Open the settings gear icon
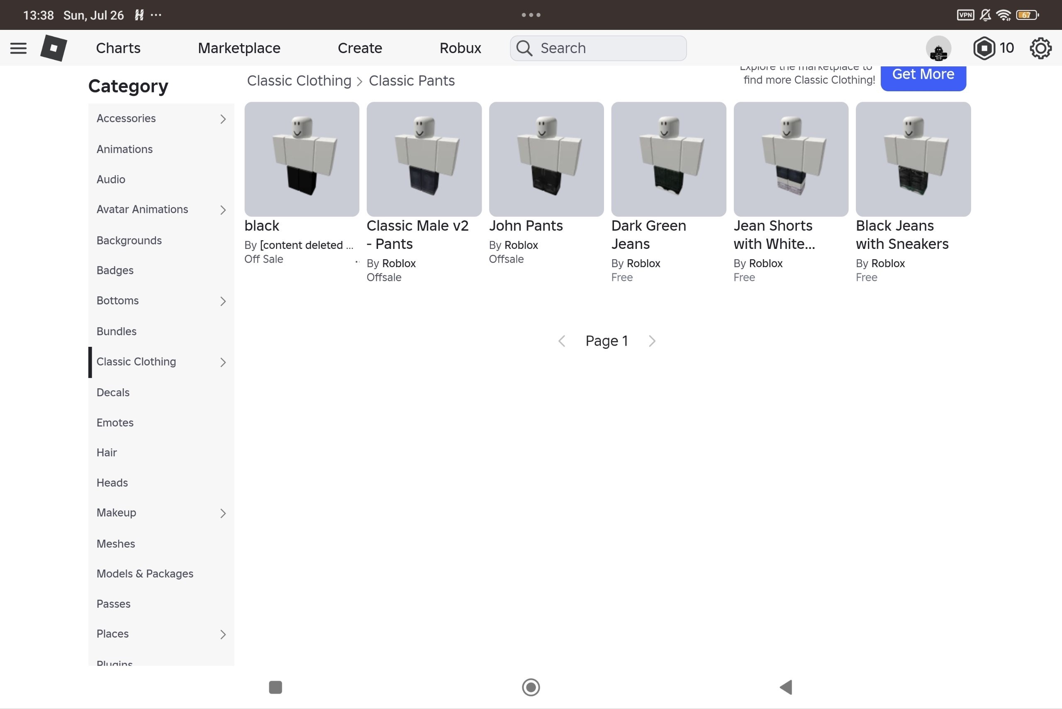The width and height of the screenshot is (1062, 709). pos(1040,48)
